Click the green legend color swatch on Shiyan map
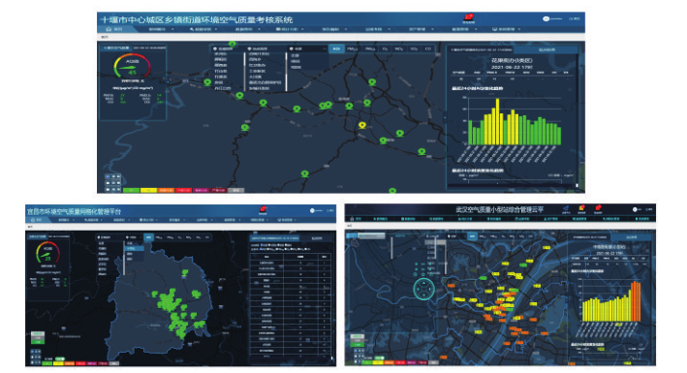The width and height of the screenshot is (687, 373). (131, 190)
